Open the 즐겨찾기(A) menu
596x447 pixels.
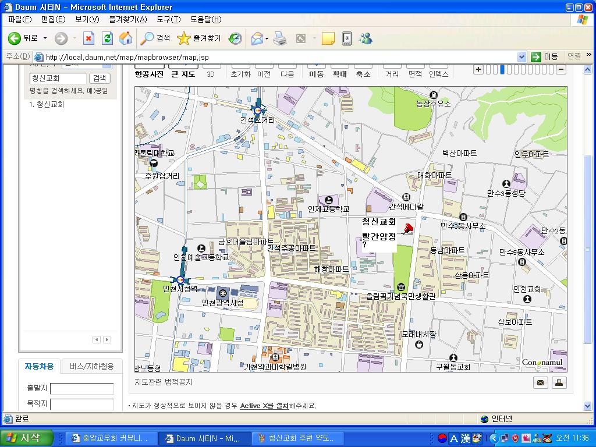click(127, 19)
